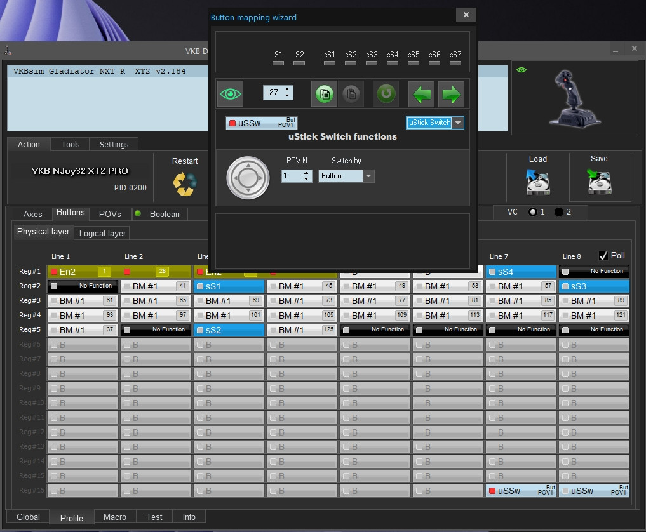Switch to the Logical layer tab
The image size is (646, 532).
point(102,234)
